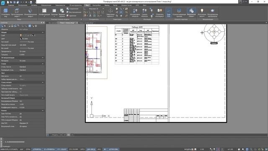Screen dimensions: 268x151
Task: Toggle 'оПРИВЯЗКА' in the status bar
Action: click(37, 149)
